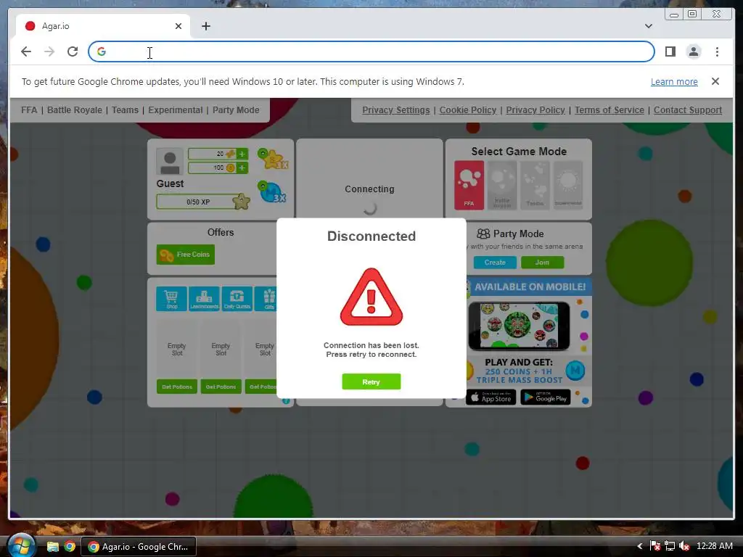Open the Shop cart icon
Screen dimensions: 743x557
tap(171, 299)
